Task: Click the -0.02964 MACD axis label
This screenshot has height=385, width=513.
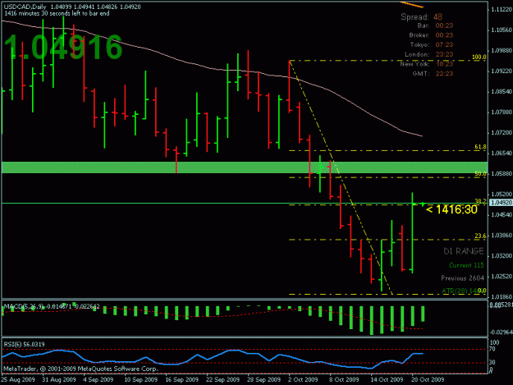Action: (x=501, y=332)
